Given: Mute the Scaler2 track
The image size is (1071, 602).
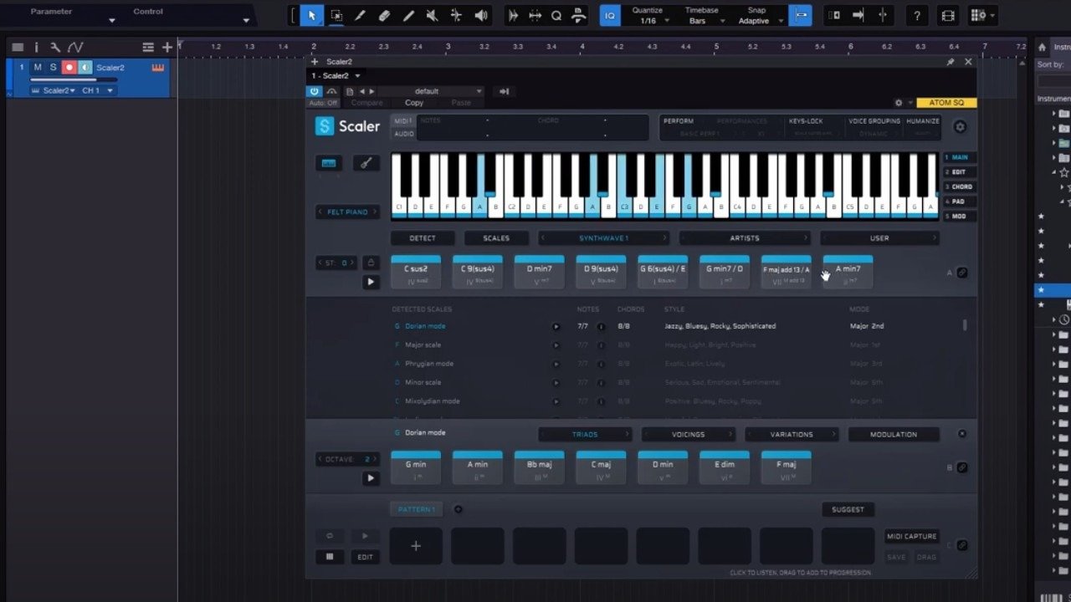Looking at the screenshot, I should (x=38, y=68).
